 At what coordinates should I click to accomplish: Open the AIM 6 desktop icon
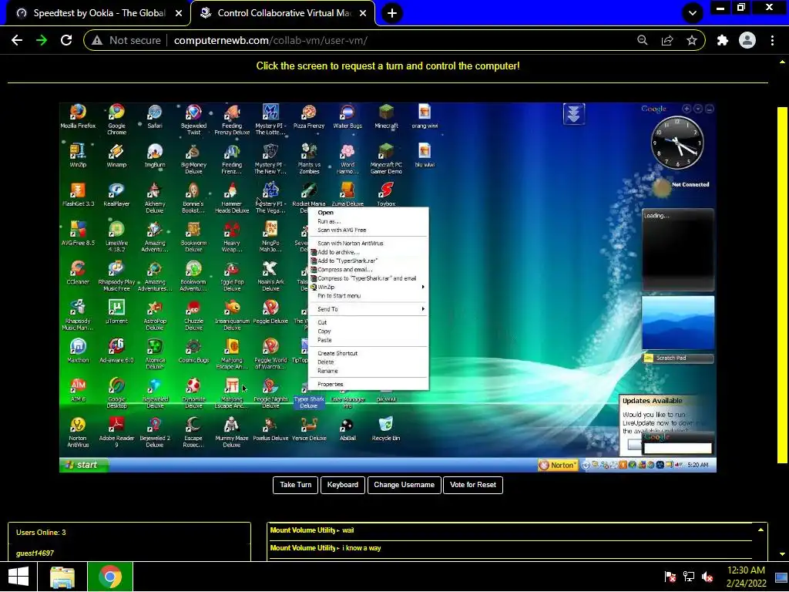78,390
